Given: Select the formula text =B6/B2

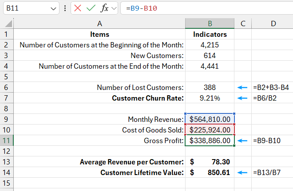Looking at the screenshot, I should [x=265, y=98].
